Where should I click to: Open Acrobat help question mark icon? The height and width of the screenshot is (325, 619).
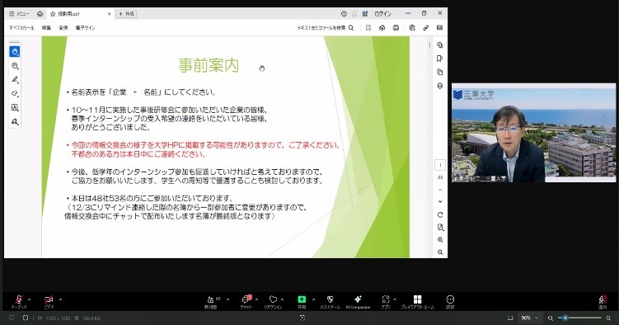pyautogui.click(x=344, y=13)
